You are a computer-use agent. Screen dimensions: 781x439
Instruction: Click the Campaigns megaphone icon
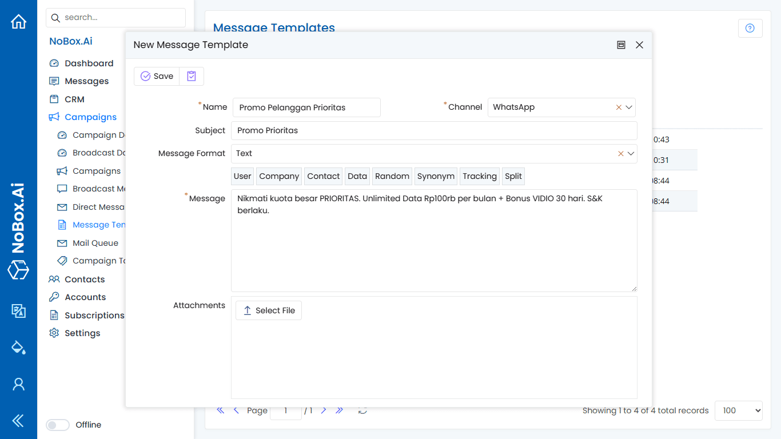click(55, 117)
